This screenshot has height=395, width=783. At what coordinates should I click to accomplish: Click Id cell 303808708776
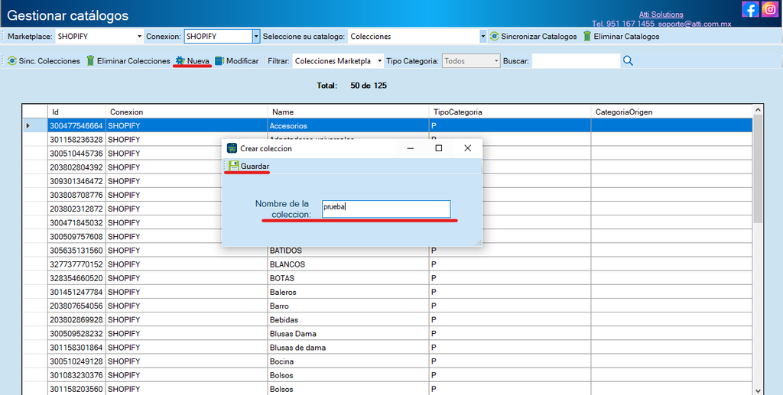(76, 195)
